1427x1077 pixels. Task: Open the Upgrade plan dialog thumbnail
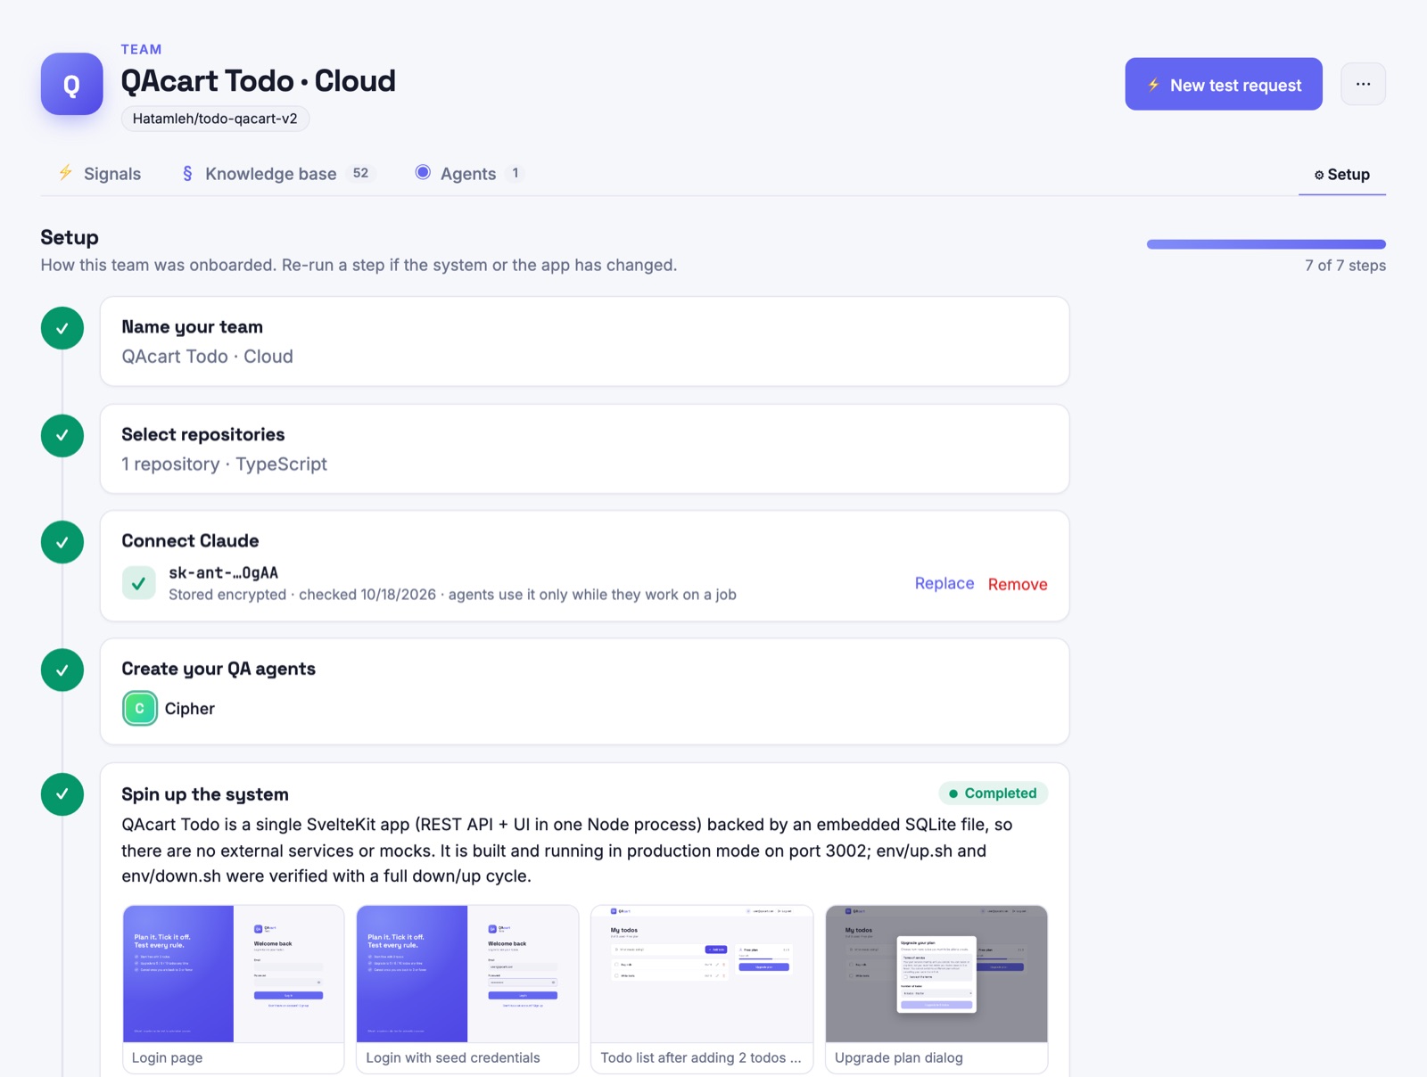coord(936,989)
